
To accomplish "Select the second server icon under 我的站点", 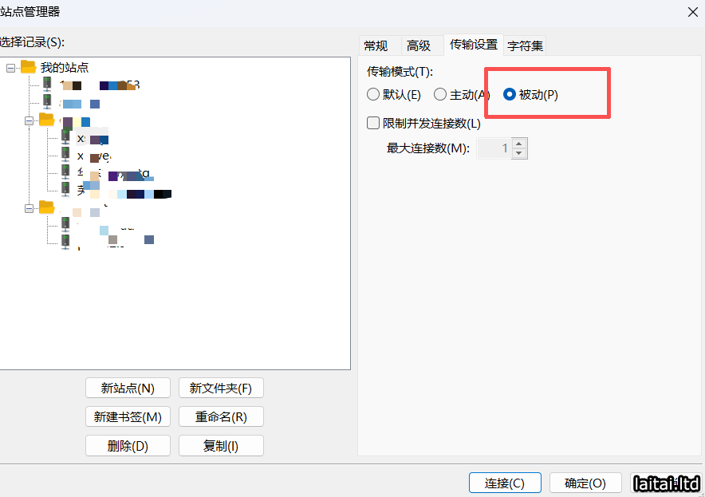I will (x=48, y=102).
